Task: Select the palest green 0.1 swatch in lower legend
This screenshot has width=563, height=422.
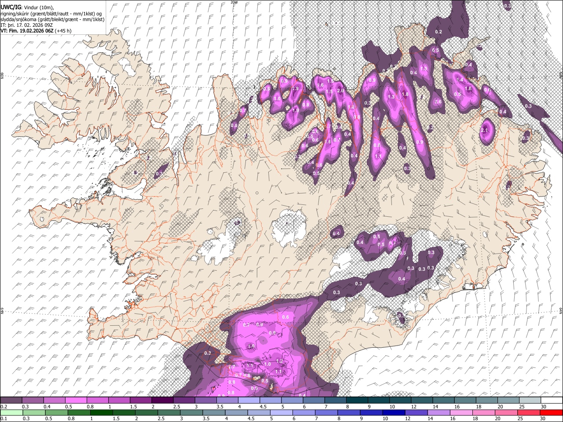Action: pyautogui.click(x=11, y=412)
